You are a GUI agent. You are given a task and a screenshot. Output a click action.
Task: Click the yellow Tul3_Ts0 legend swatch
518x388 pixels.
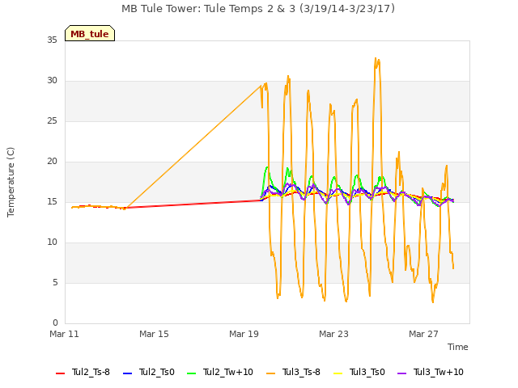pos(338,373)
